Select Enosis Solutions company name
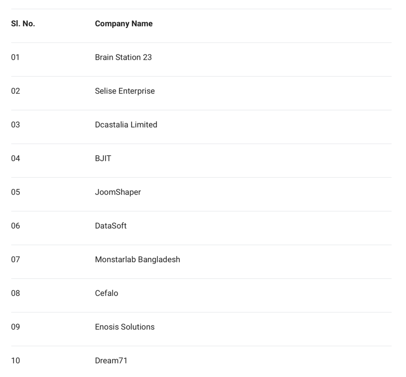Image resolution: width=406 pixels, height=377 pixels. click(x=125, y=327)
